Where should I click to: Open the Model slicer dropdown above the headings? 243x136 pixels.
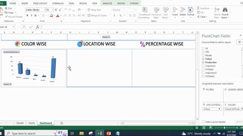pos(106,37)
